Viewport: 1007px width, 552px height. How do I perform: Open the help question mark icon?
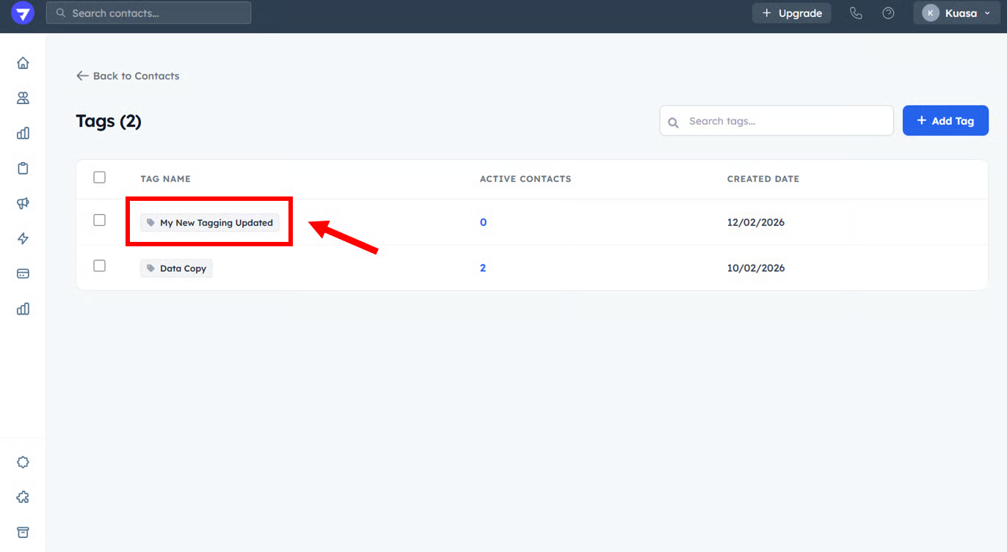click(x=888, y=13)
